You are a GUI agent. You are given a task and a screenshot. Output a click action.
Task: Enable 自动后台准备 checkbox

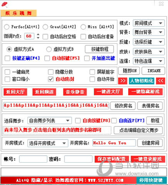point(83,37)
